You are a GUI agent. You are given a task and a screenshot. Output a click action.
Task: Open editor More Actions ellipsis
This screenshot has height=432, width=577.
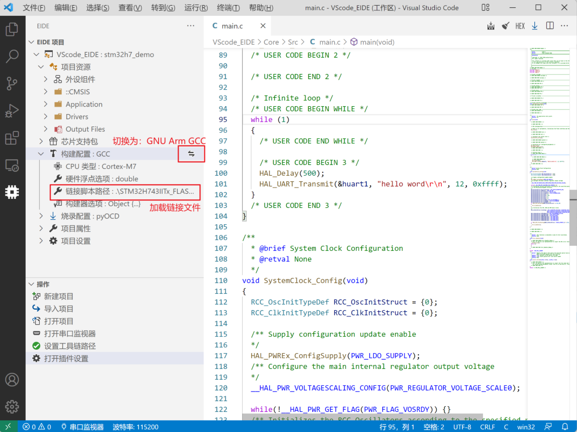[564, 26]
